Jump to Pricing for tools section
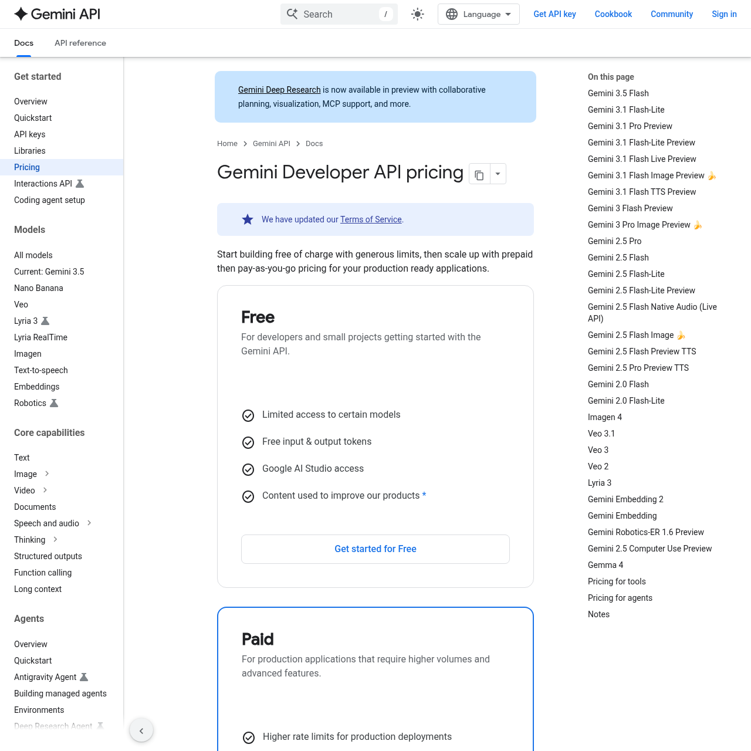 point(617,581)
